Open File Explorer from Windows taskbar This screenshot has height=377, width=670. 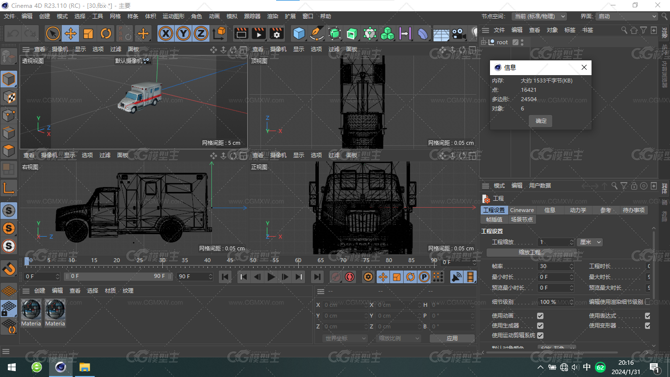[x=85, y=367]
